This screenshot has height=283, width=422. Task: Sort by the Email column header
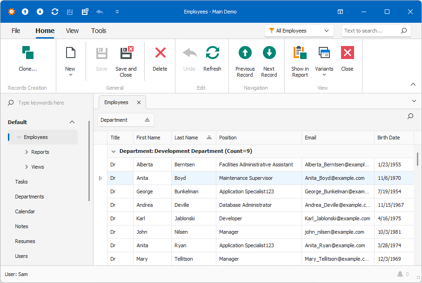[x=338, y=138]
